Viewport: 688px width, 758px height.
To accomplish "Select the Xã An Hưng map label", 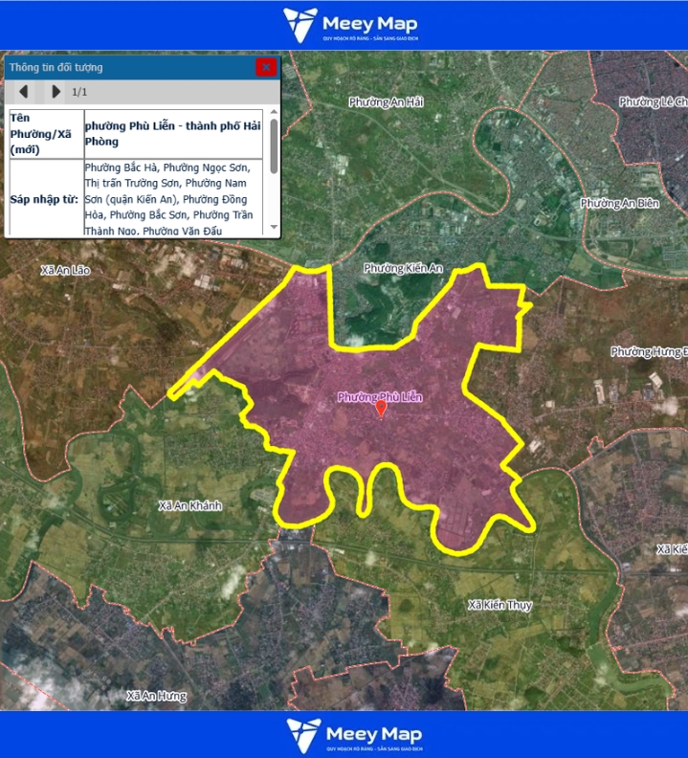I will click(x=155, y=696).
